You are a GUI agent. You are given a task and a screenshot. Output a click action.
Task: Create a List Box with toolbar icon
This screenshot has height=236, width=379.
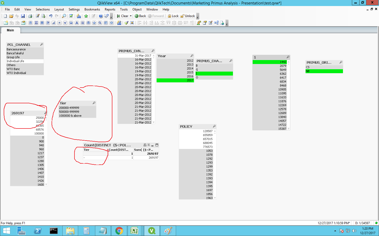pyautogui.click(x=31, y=23)
